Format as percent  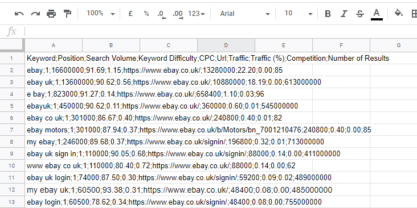coord(146,14)
